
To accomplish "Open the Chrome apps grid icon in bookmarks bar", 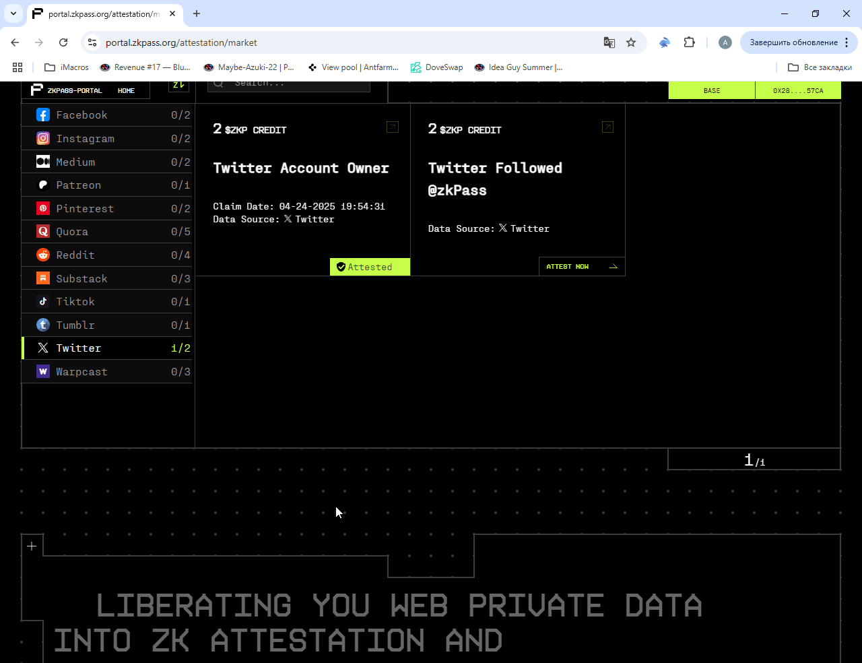I will coord(18,67).
